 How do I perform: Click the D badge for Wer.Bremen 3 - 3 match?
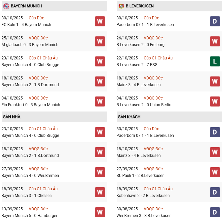point(215,212)
